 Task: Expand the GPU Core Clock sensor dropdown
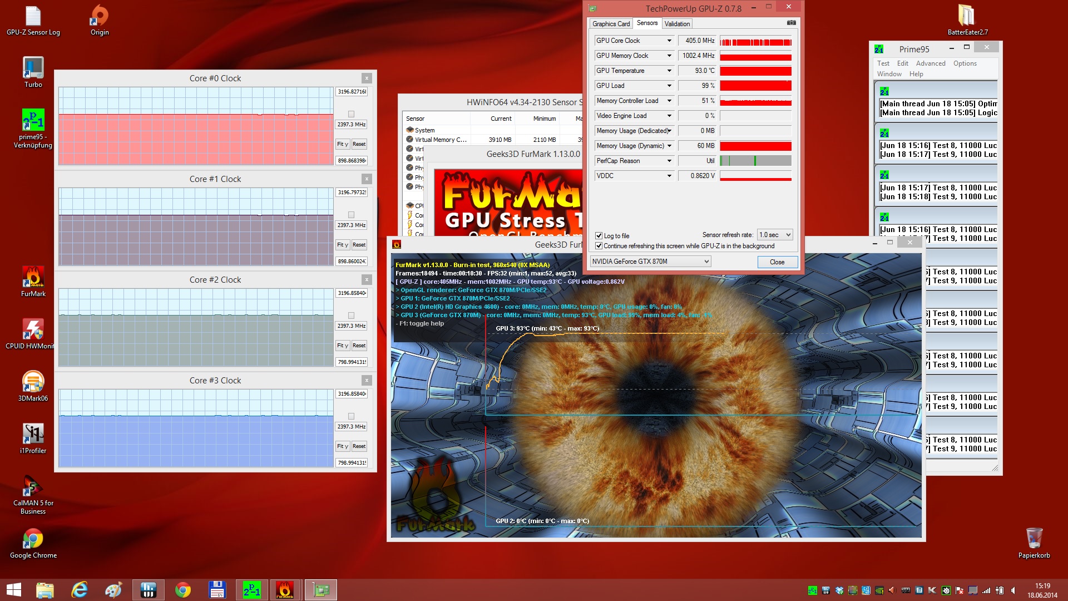(669, 41)
